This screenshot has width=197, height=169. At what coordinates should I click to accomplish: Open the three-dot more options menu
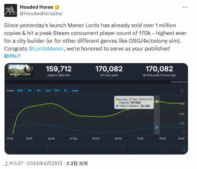[x=185, y=7]
